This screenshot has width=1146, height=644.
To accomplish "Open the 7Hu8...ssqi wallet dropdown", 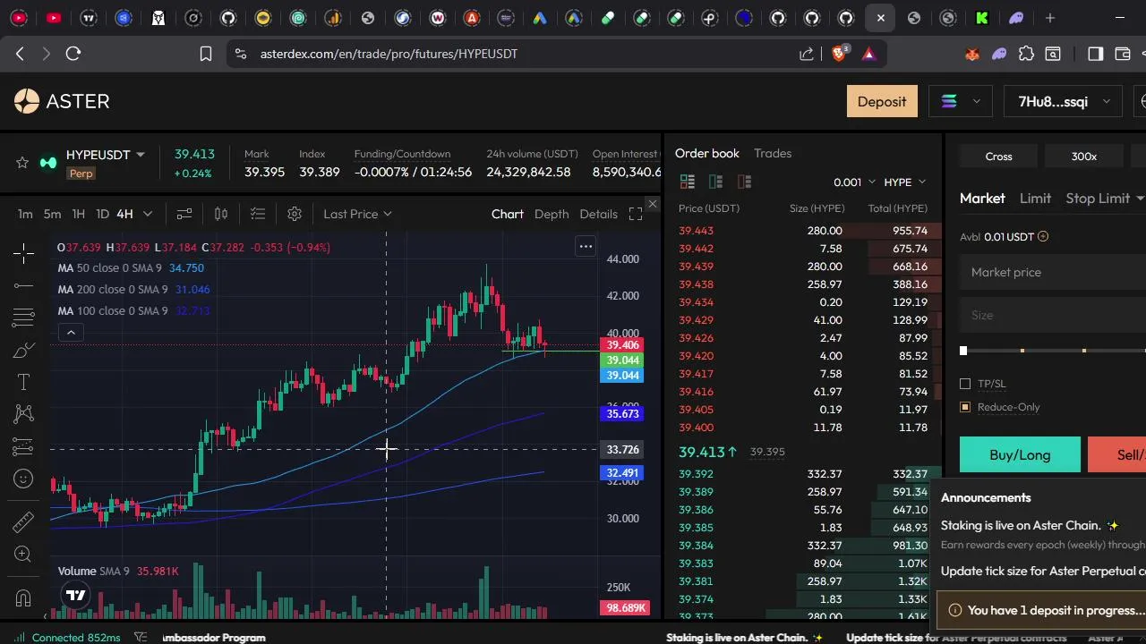I will [1062, 102].
